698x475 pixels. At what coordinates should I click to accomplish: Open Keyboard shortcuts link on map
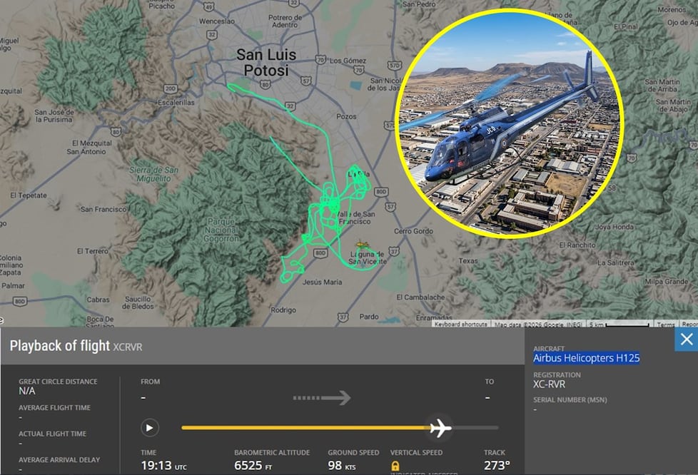click(x=461, y=325)
